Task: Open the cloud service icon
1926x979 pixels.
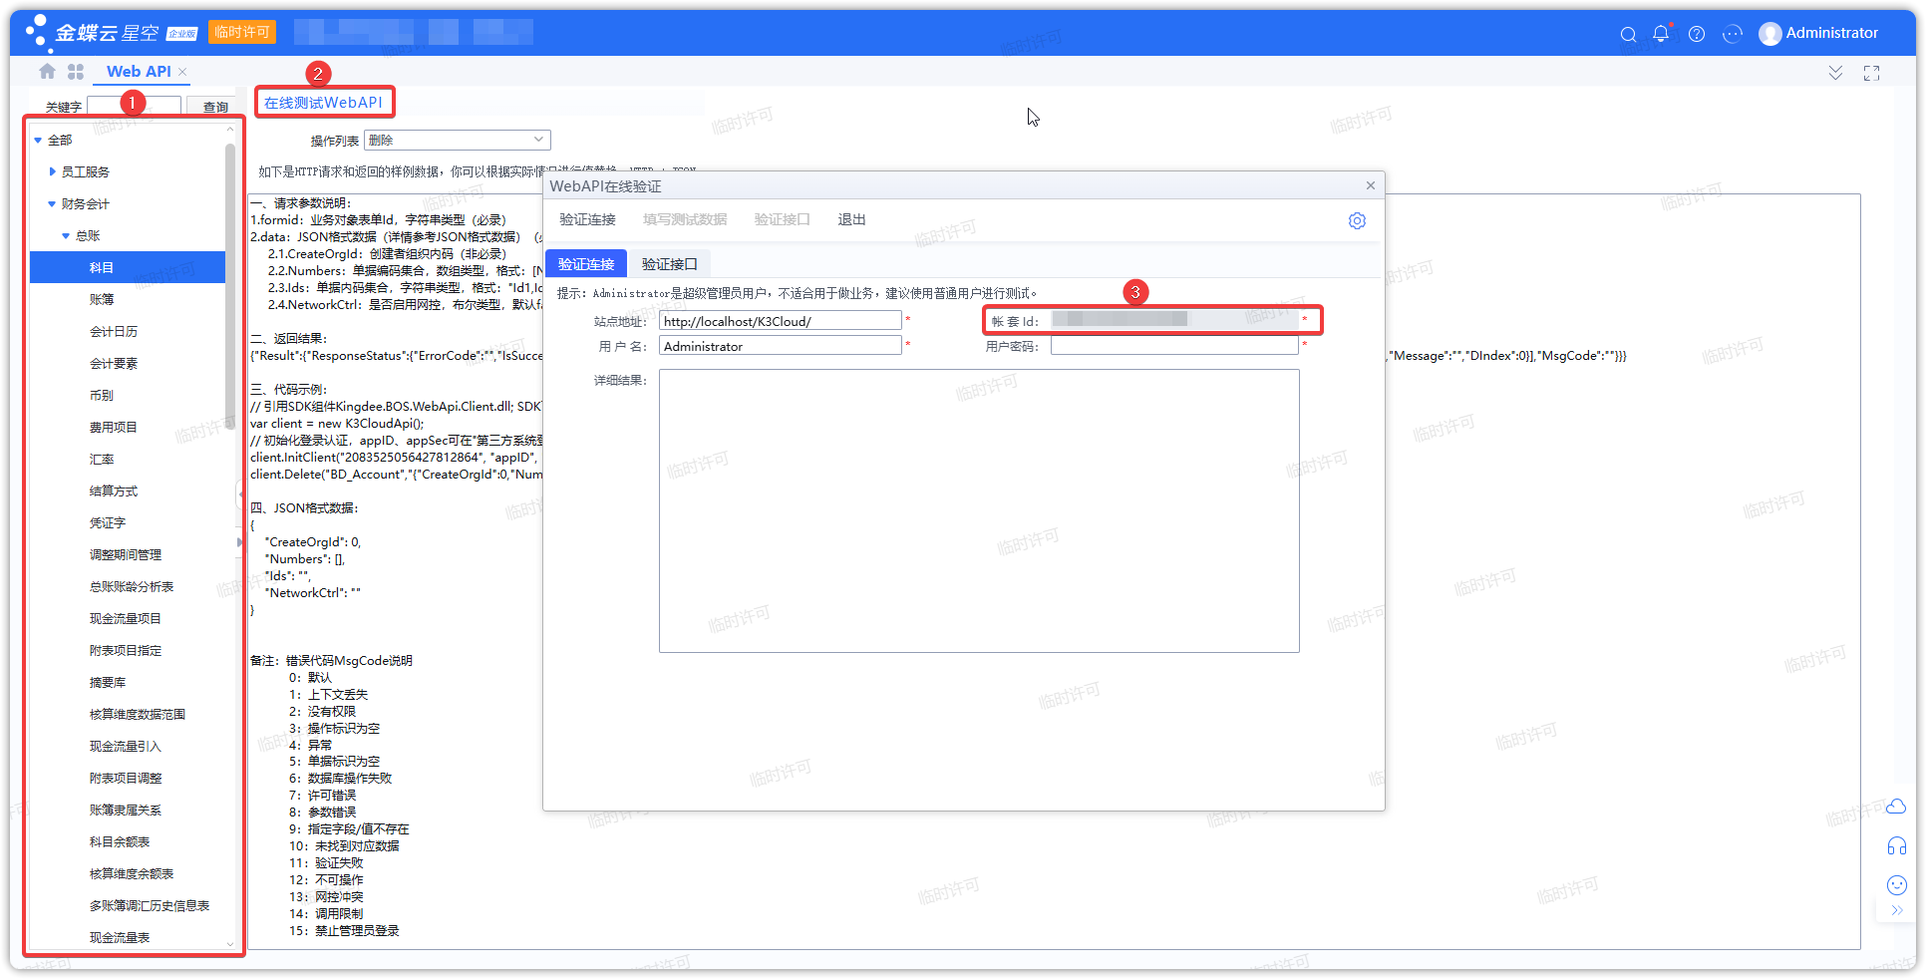Action: pos(1896,806)
